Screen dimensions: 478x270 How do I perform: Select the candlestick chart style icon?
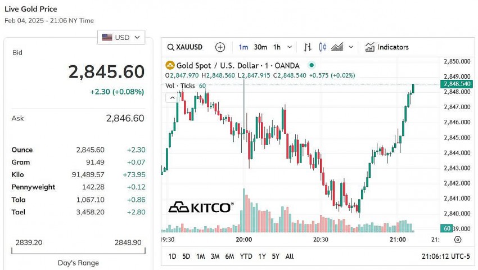pyautogui.click(x=322, y=47)
